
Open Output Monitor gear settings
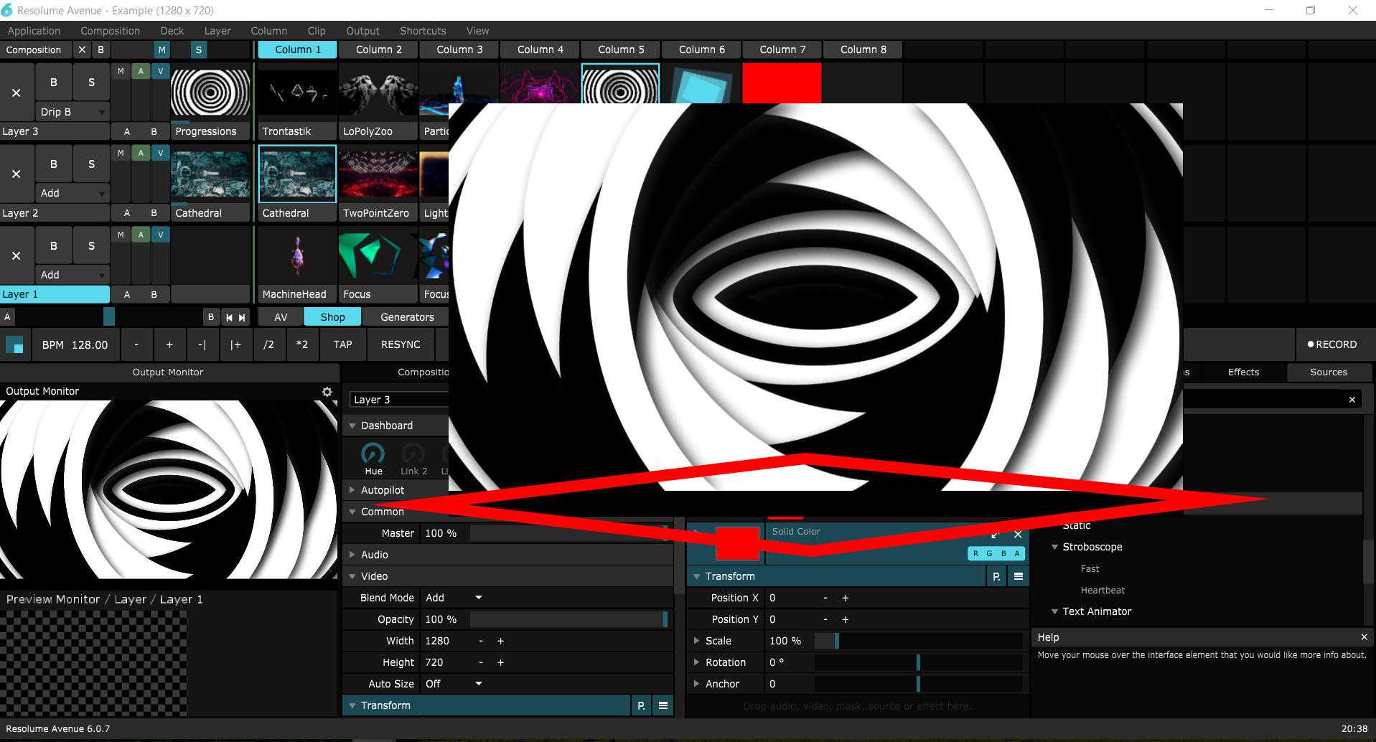pyautogui.click(x=327, y=392)
